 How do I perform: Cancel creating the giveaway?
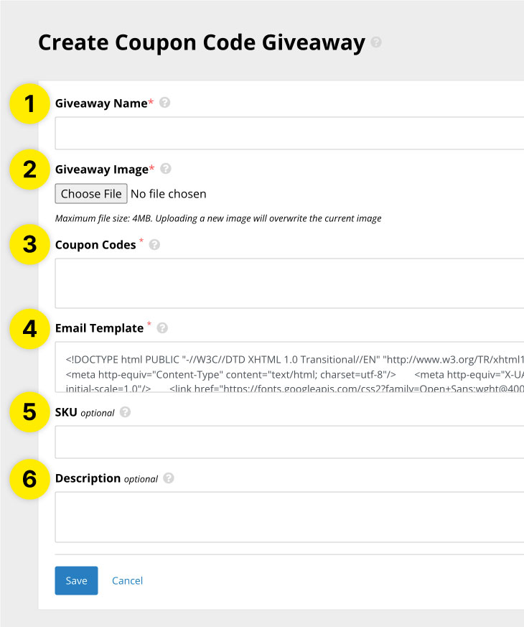(127, 580)
